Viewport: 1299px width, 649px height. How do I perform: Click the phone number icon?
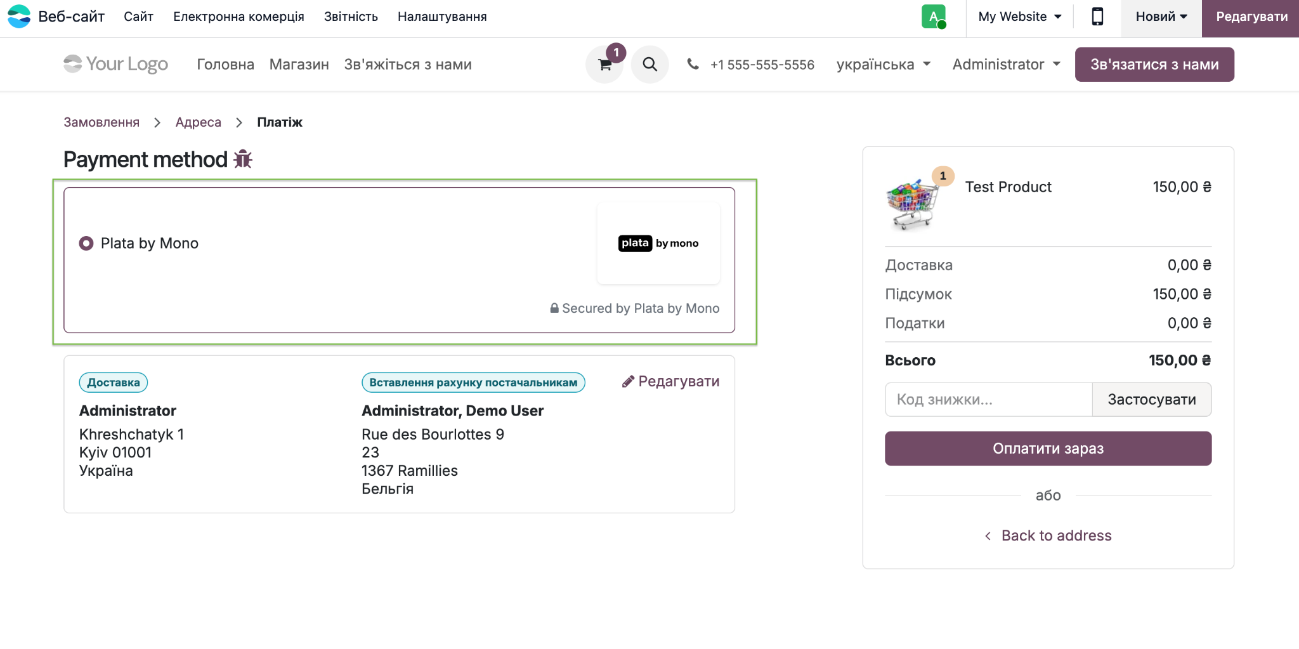(693, 64)
